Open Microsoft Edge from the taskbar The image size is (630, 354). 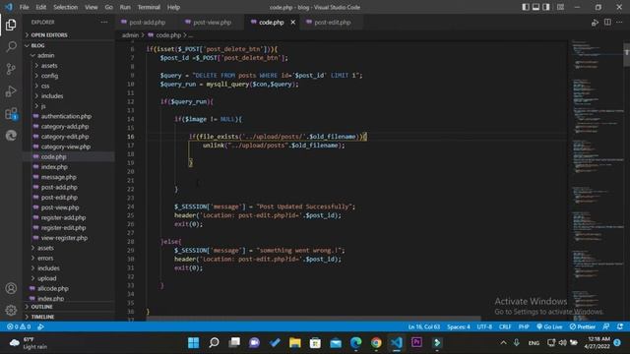click(355, 342)
